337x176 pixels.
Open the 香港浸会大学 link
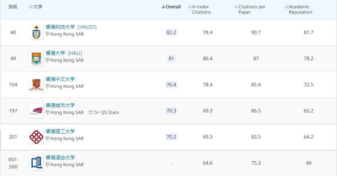[60, 157]
